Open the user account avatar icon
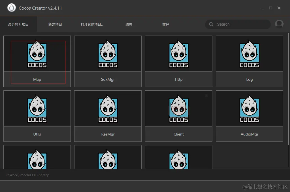The image size is (290, 192). pyautogui.click(x=279, y=24)
